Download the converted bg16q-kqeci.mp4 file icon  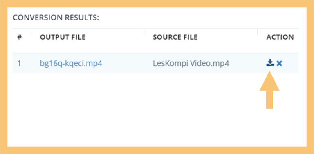[x=270, y=63]
